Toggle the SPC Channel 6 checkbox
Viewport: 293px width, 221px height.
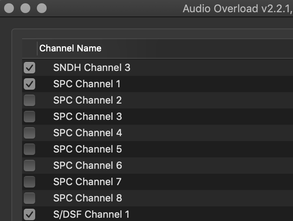tap(29, 166)
